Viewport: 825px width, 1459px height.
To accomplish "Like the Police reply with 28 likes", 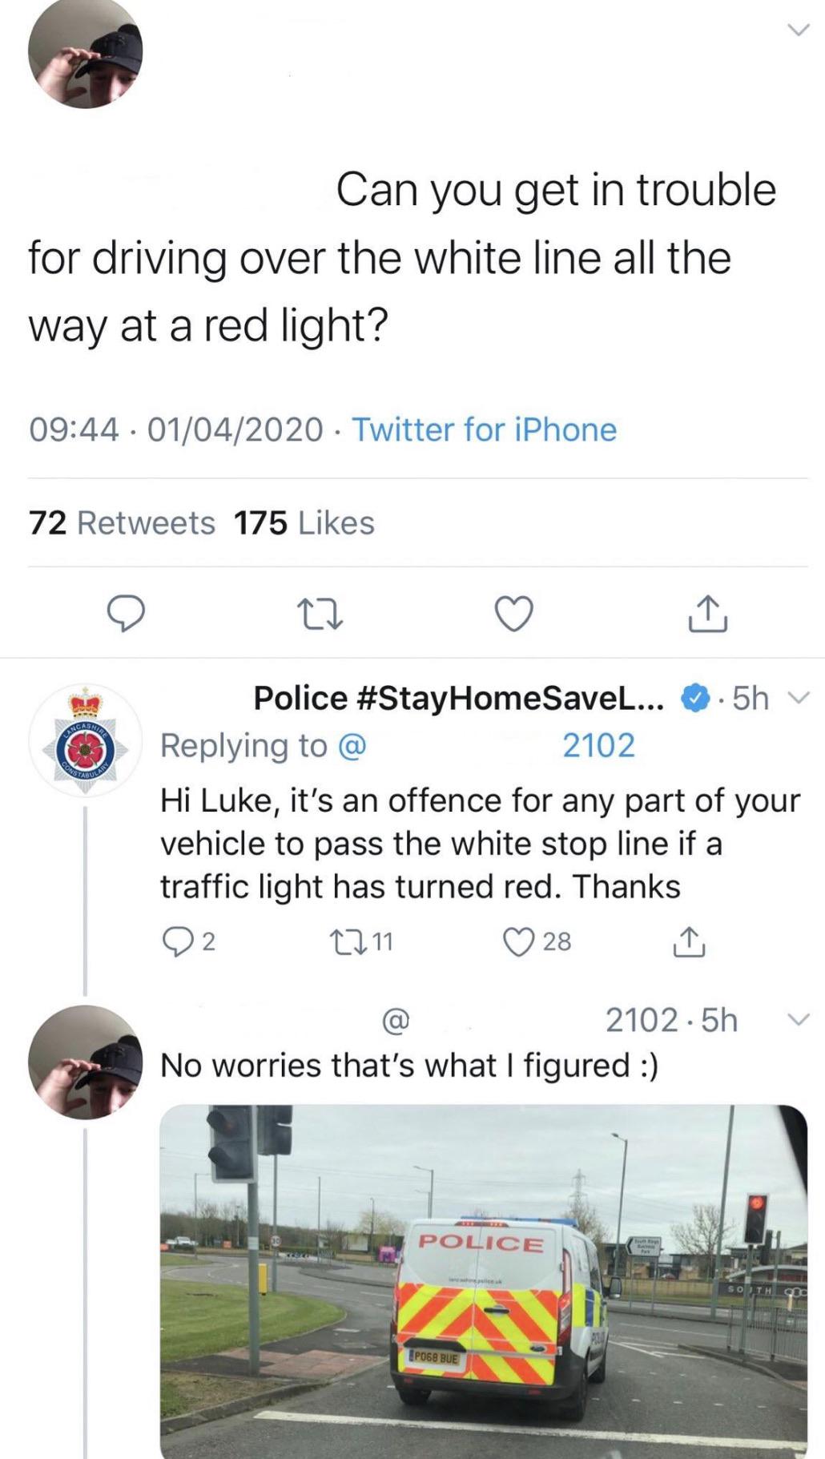I will pyautogui.click(x=537, y=941).
